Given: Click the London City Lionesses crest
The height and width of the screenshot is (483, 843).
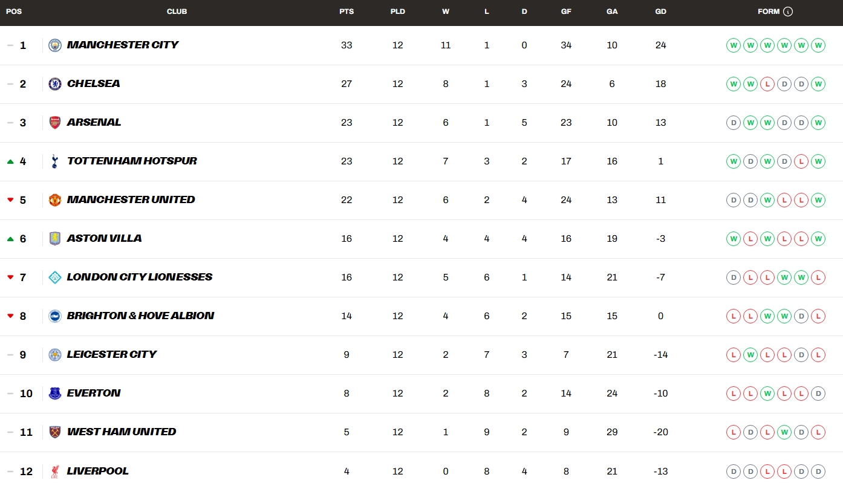Looking at the screenshot, I should coord(55,277).
